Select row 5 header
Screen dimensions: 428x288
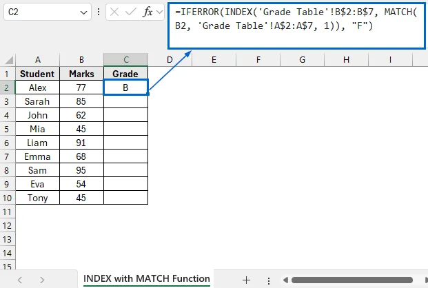tap(7, 129)
